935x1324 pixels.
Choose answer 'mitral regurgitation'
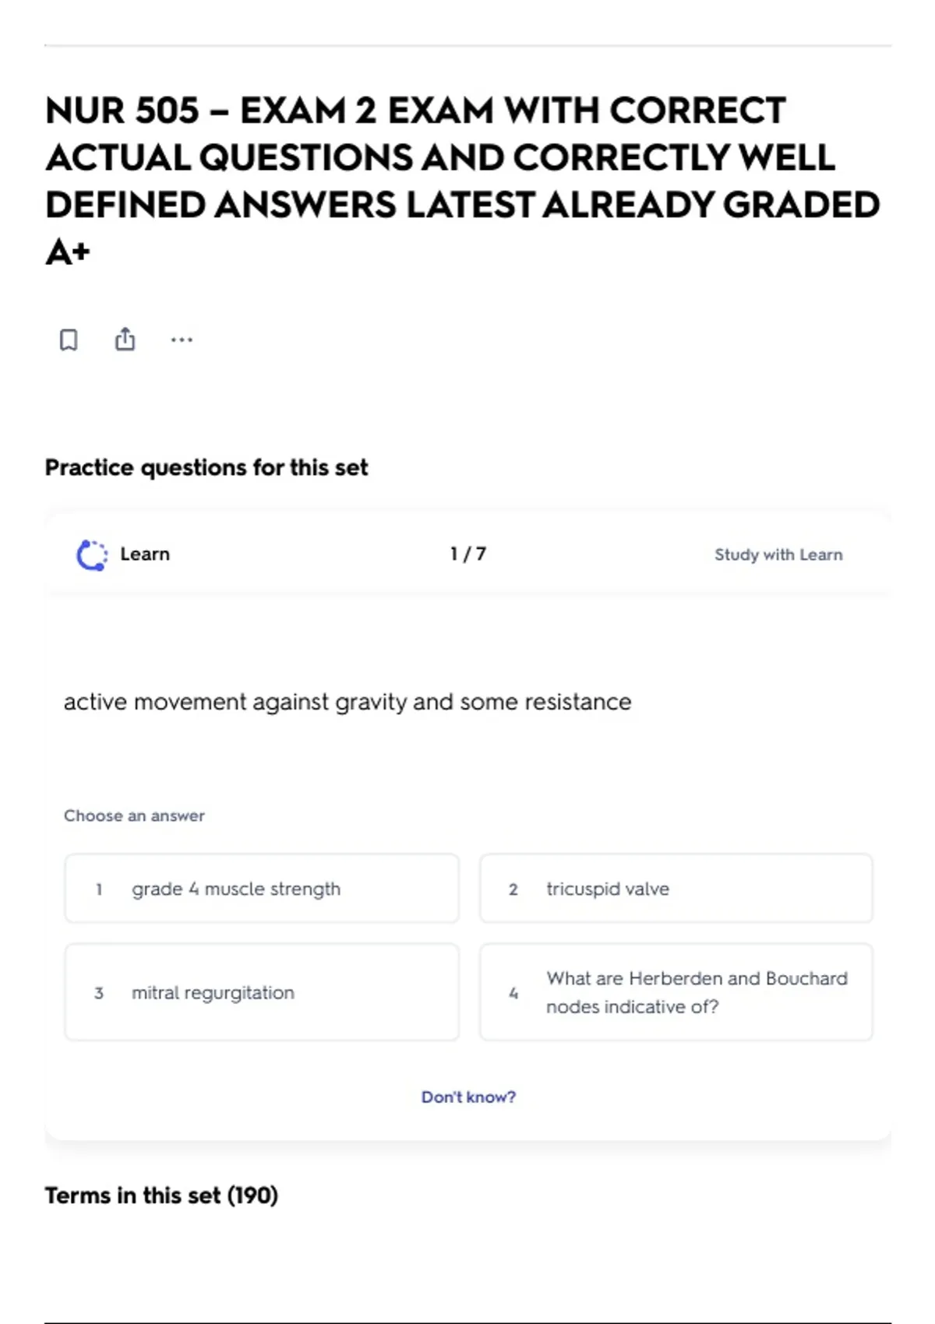pyautogui.click(x=262, y=992)
